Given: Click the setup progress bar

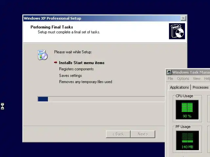Looking at the screenshot, I should pyautogui.click(x=101, y=99).
